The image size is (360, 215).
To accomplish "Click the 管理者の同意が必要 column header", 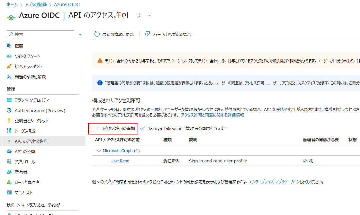I will 321,140.
